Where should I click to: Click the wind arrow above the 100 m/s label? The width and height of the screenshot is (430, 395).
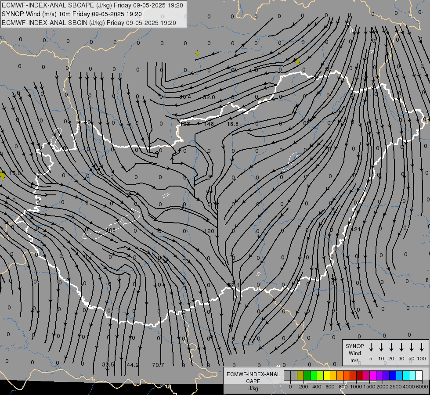(422, 347)
